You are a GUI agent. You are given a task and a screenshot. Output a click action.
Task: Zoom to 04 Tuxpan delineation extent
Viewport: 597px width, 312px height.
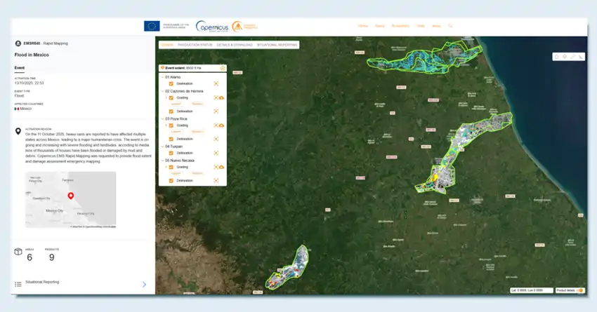point(216,153)
